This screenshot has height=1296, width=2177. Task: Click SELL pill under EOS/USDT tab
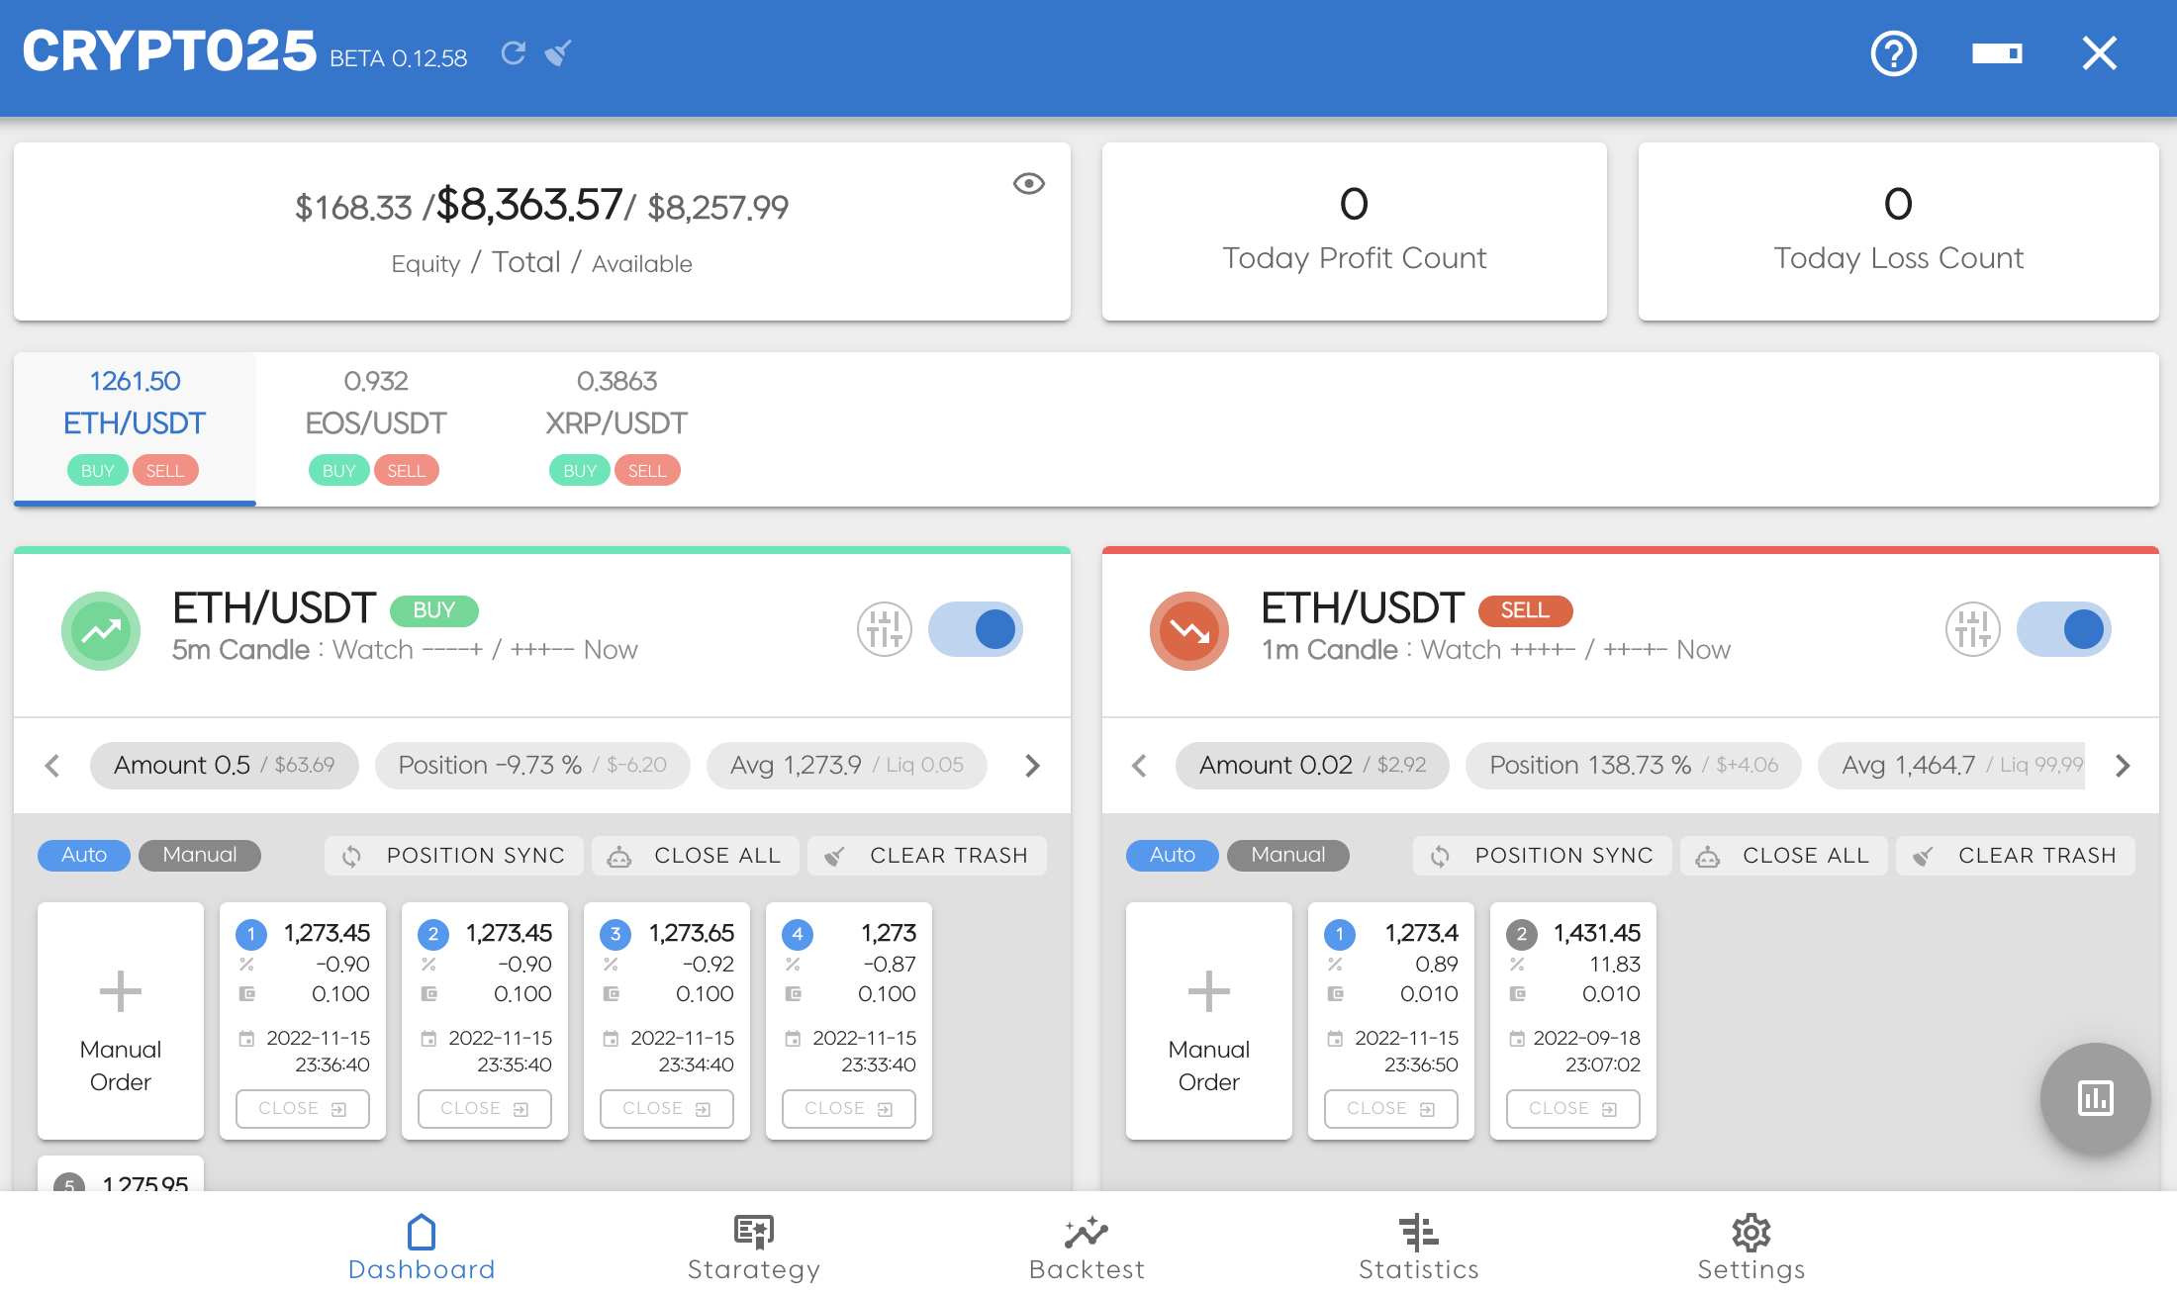407,471
